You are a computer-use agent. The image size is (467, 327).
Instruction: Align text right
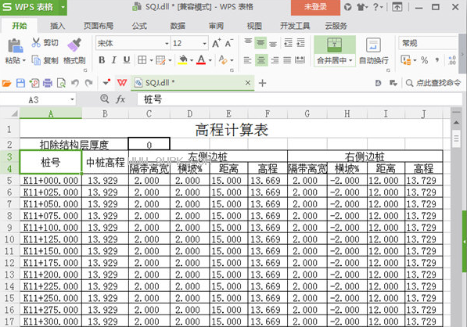click(275, 60)
